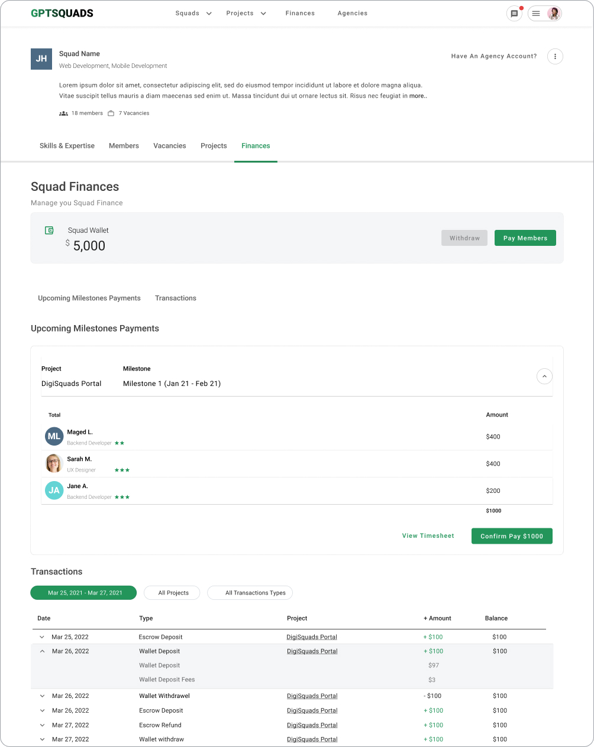This screenshot has height=747, width=594.
Task: Open the View Timesheet link
Action: point(428,535)
